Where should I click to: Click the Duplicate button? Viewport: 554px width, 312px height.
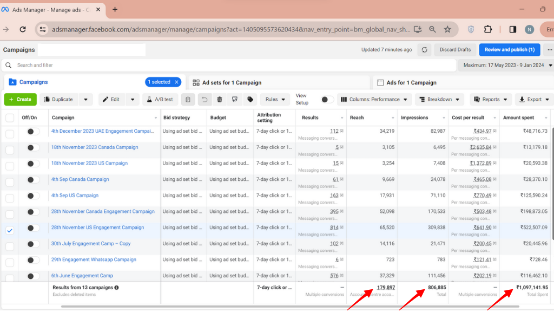[x=58, y=100]
